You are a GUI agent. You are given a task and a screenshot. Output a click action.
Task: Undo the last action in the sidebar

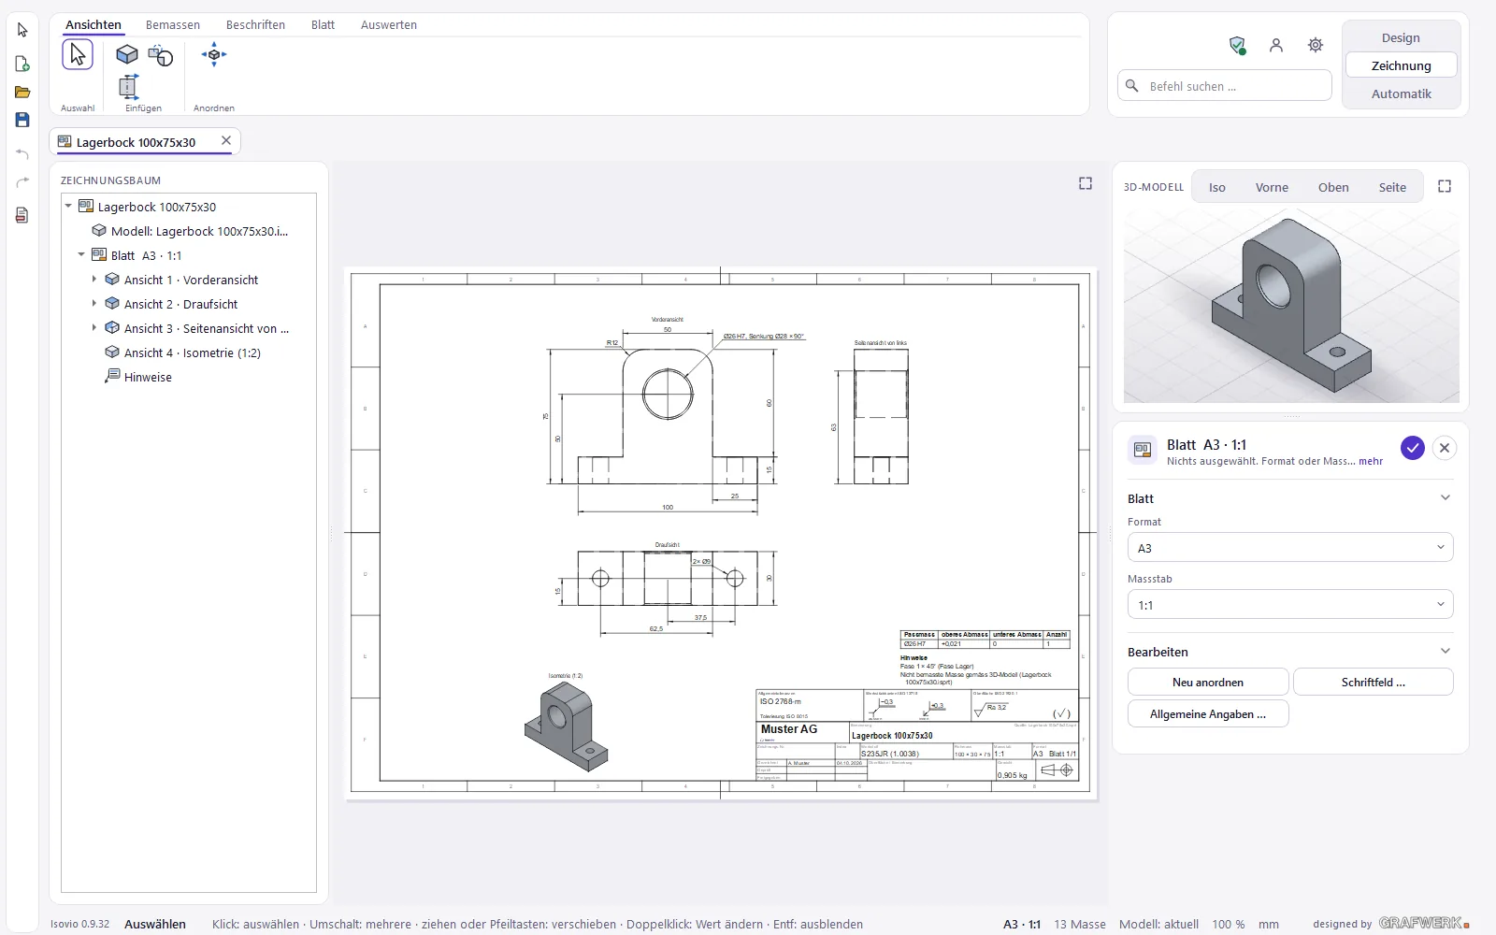(22, 153)
